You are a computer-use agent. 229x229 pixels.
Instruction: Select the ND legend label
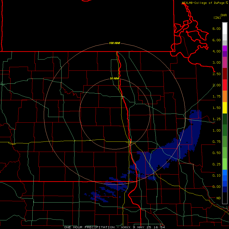[219, 198]
